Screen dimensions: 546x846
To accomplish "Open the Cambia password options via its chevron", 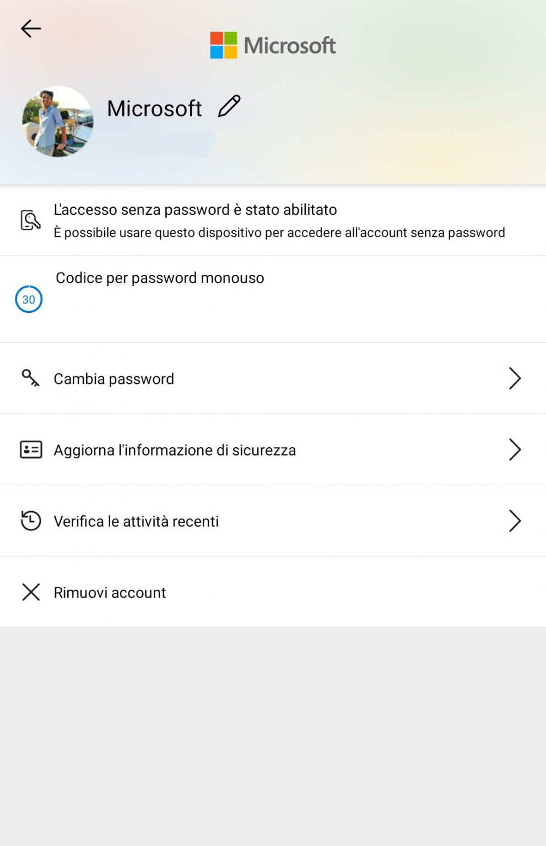I will tap(515, 378).
